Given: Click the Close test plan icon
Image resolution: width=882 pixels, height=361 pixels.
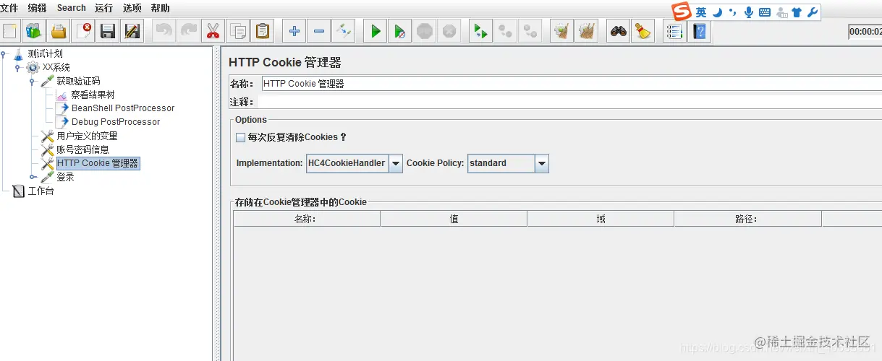Looking at the screenshot, I should click(x=84, y=31).
